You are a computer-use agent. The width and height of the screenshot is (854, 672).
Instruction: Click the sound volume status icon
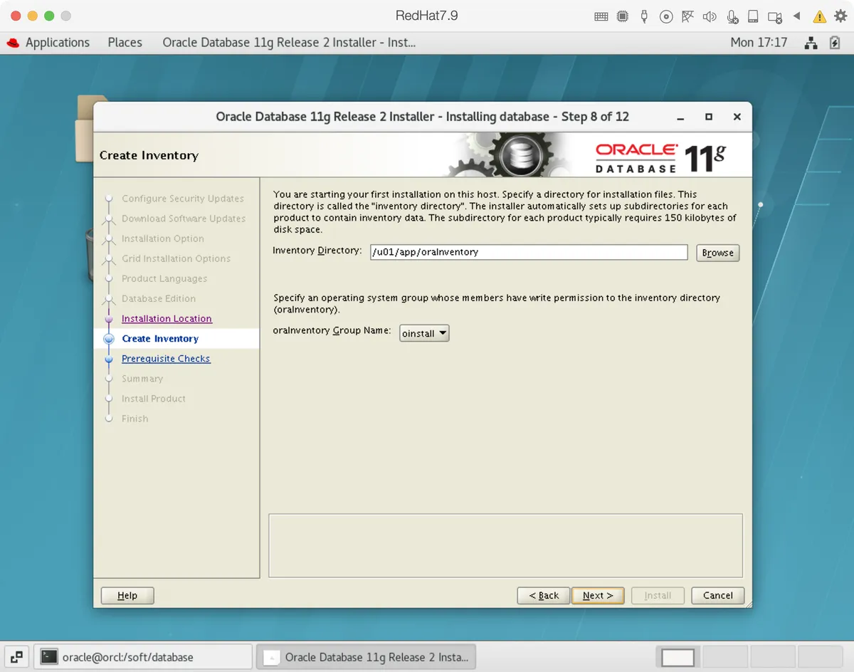[710, 16]
